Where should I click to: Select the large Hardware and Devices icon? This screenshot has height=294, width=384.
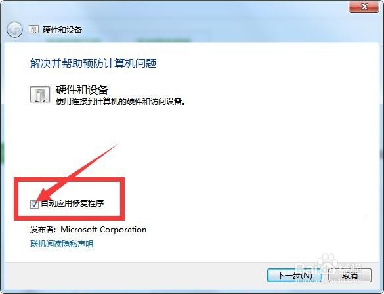[40, 94]
